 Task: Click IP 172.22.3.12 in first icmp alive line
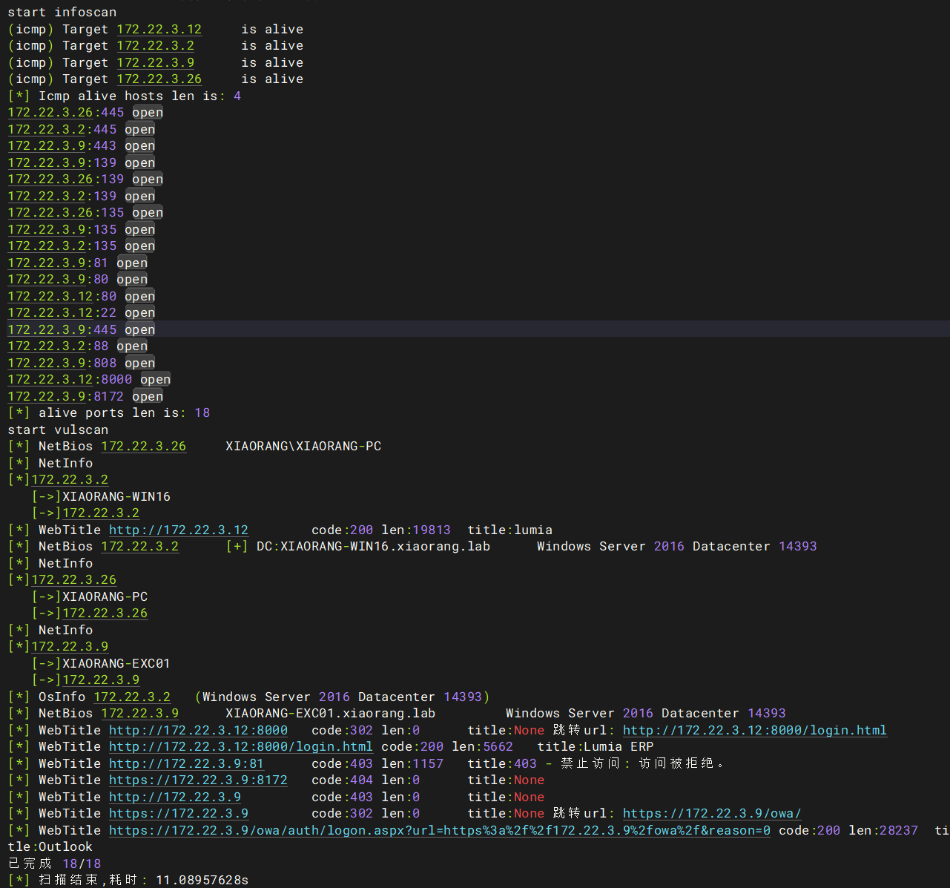coord(159,29)
